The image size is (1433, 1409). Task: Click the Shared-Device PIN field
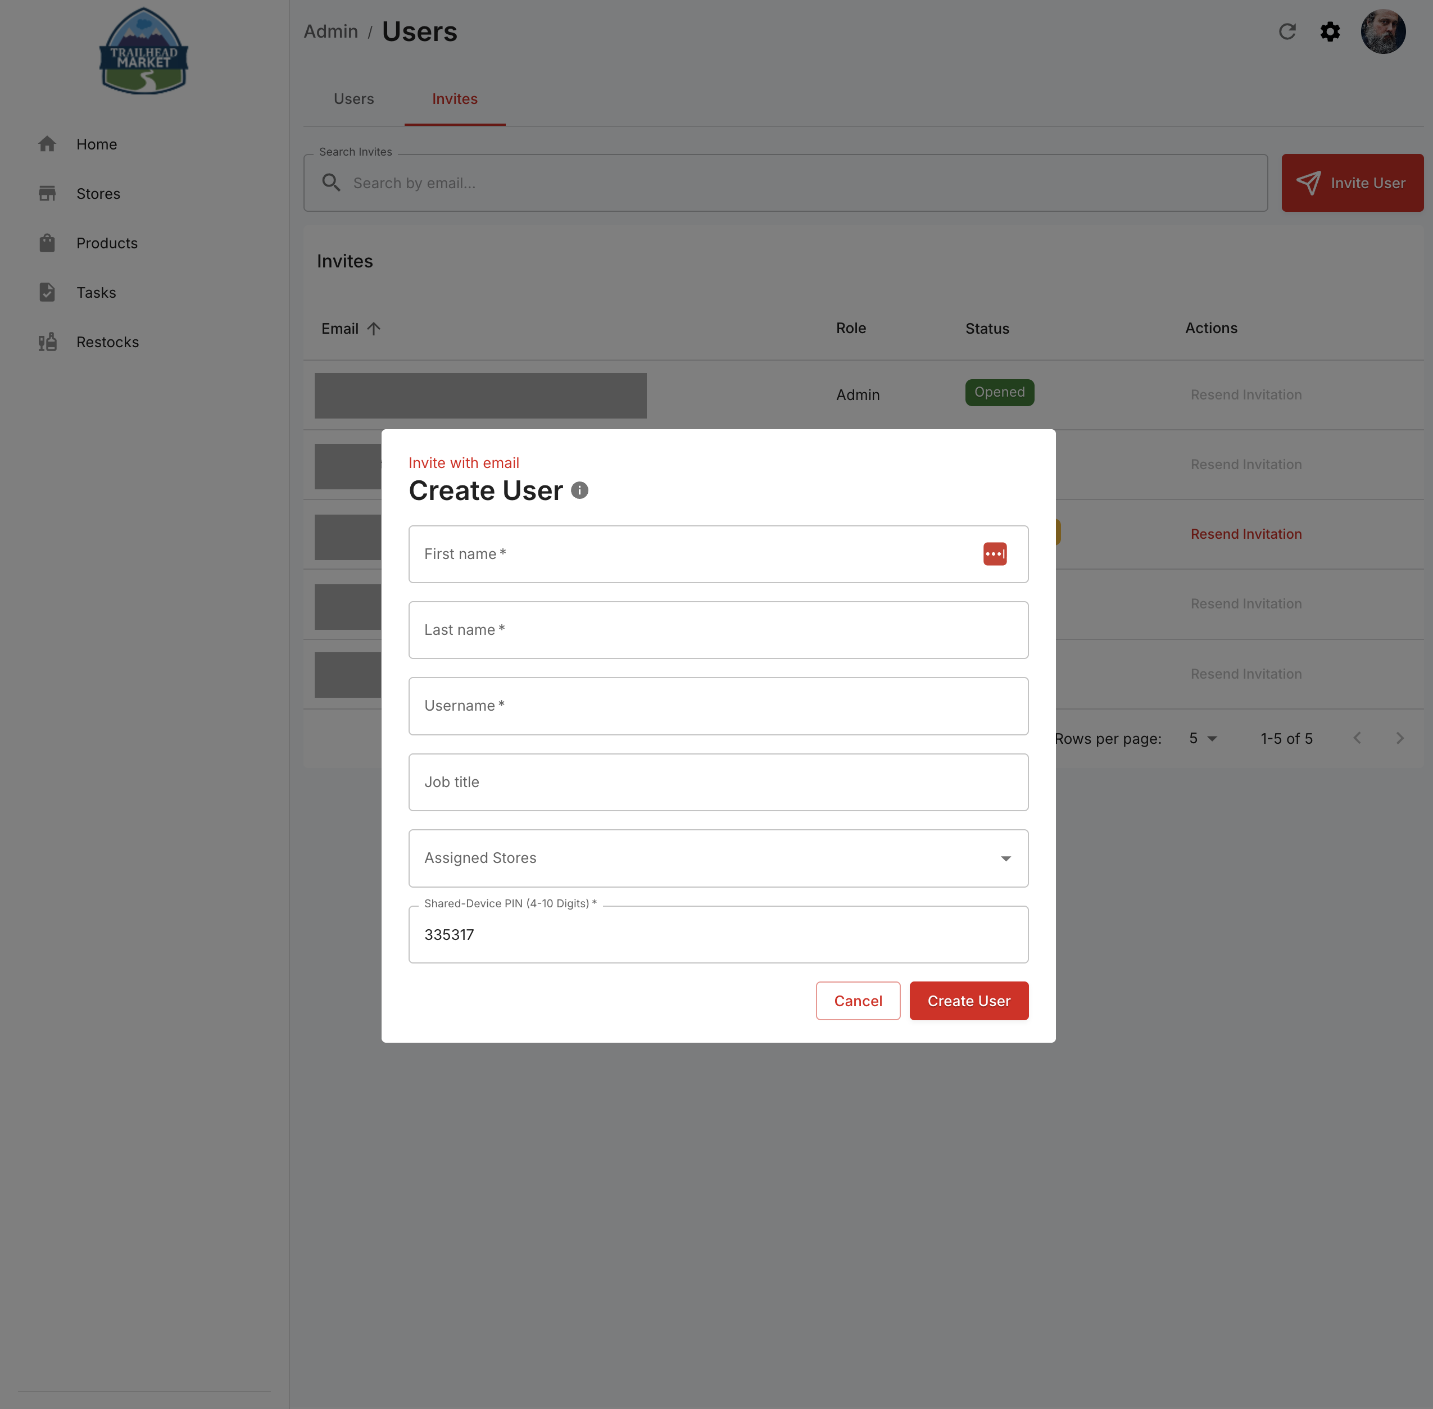coord(718,935)
